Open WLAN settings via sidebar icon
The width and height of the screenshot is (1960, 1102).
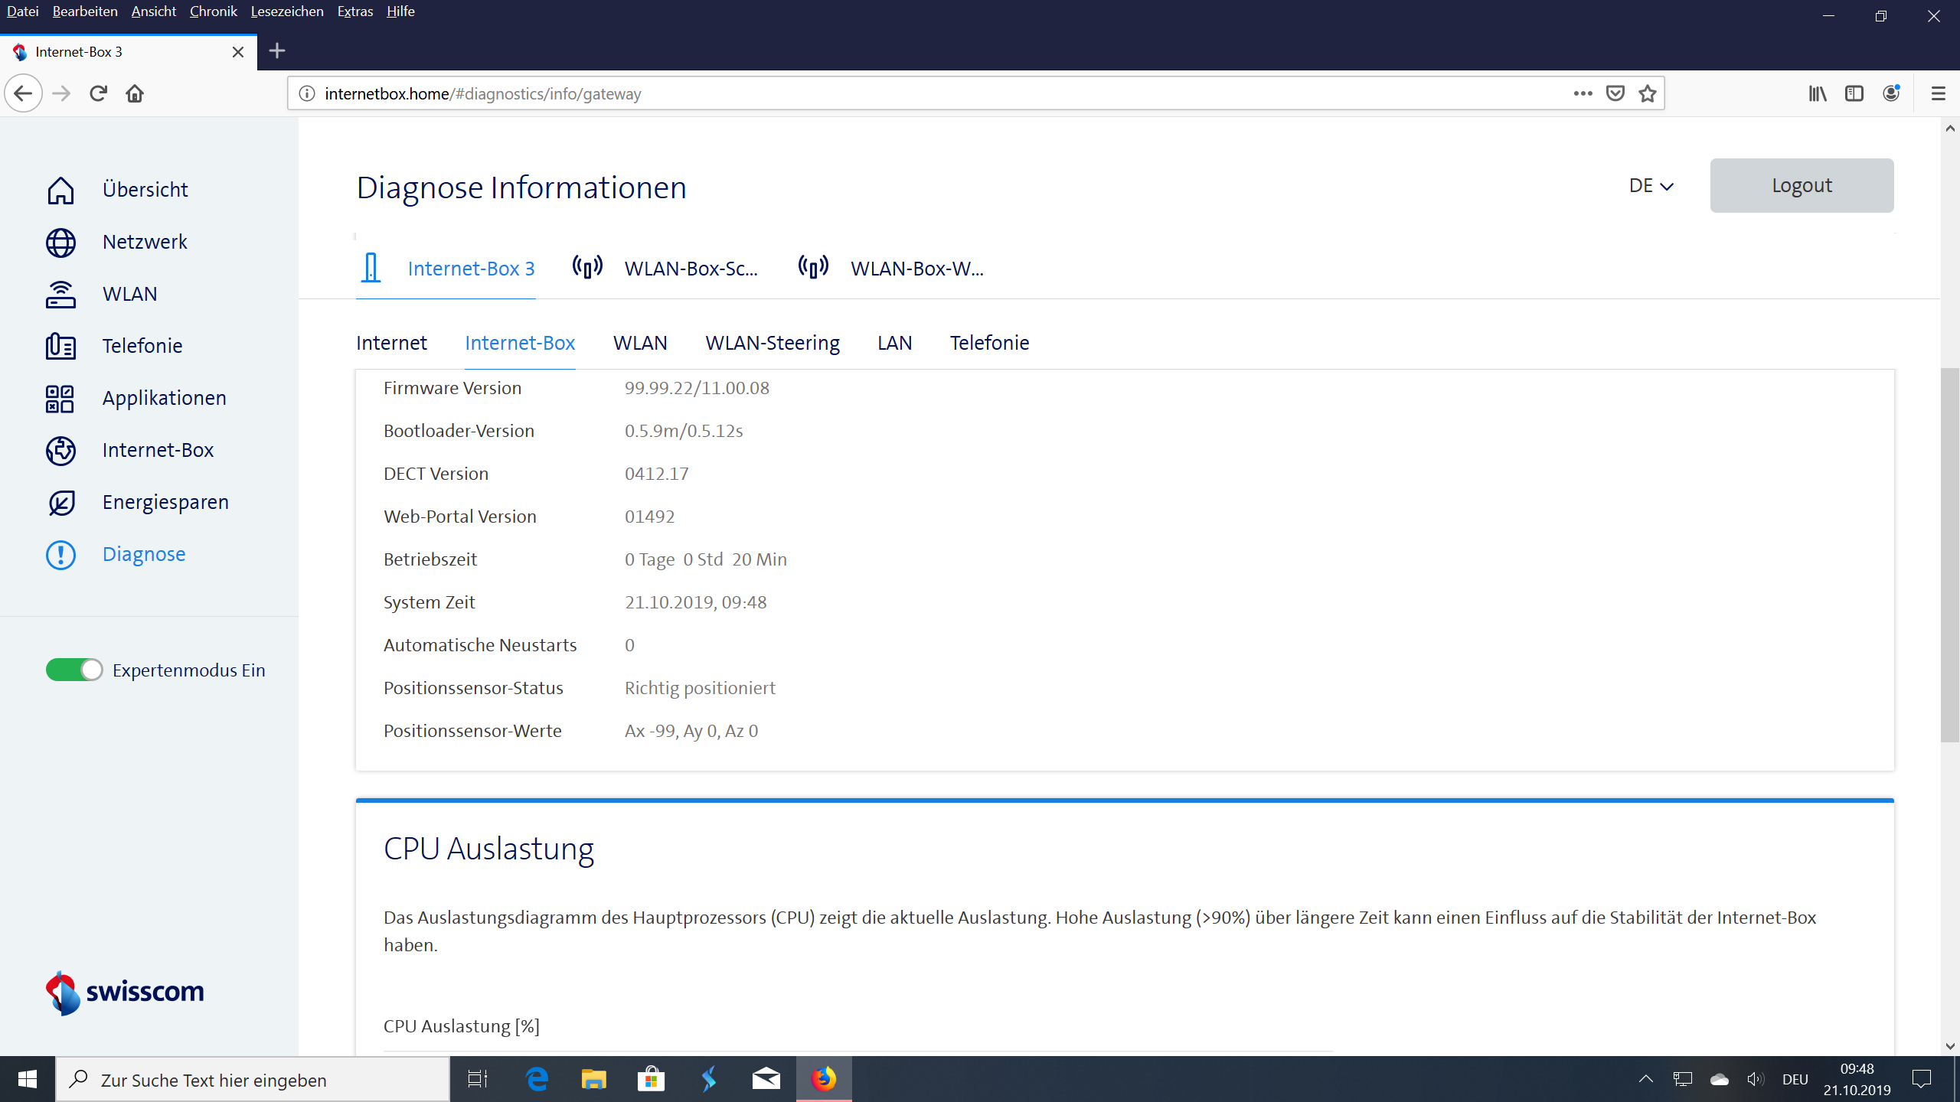(60, 294)
